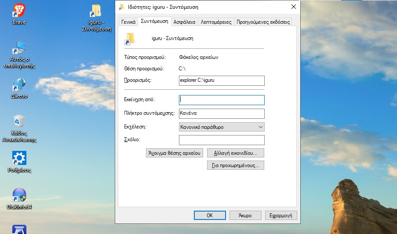Screen dimensions: 397x234
Task: Switch to the Γενικά tab
Action: 128,22
